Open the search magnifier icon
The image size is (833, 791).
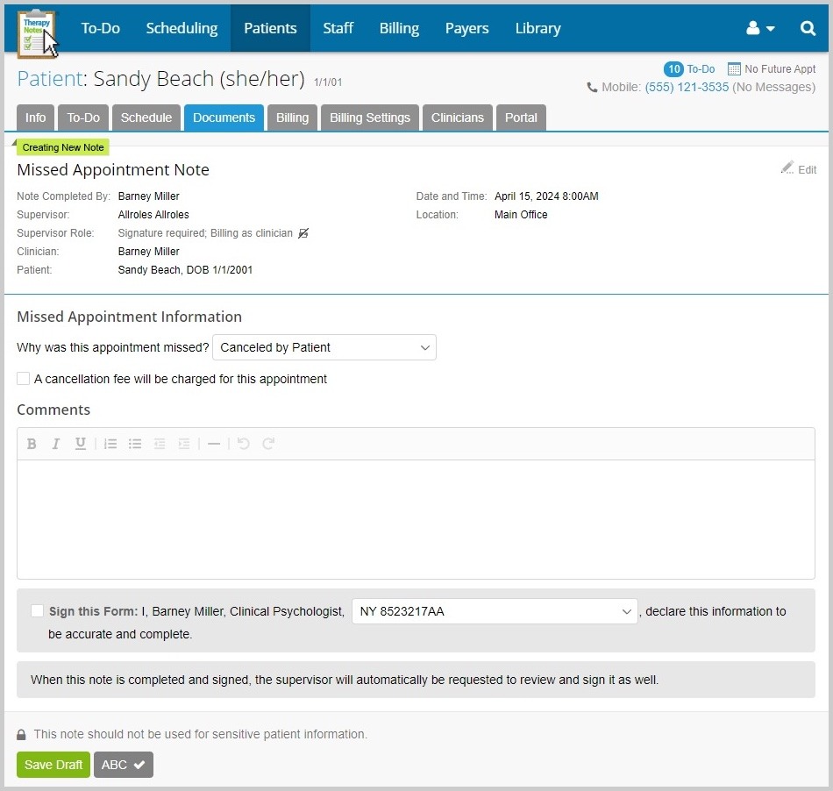pos(808,28)
